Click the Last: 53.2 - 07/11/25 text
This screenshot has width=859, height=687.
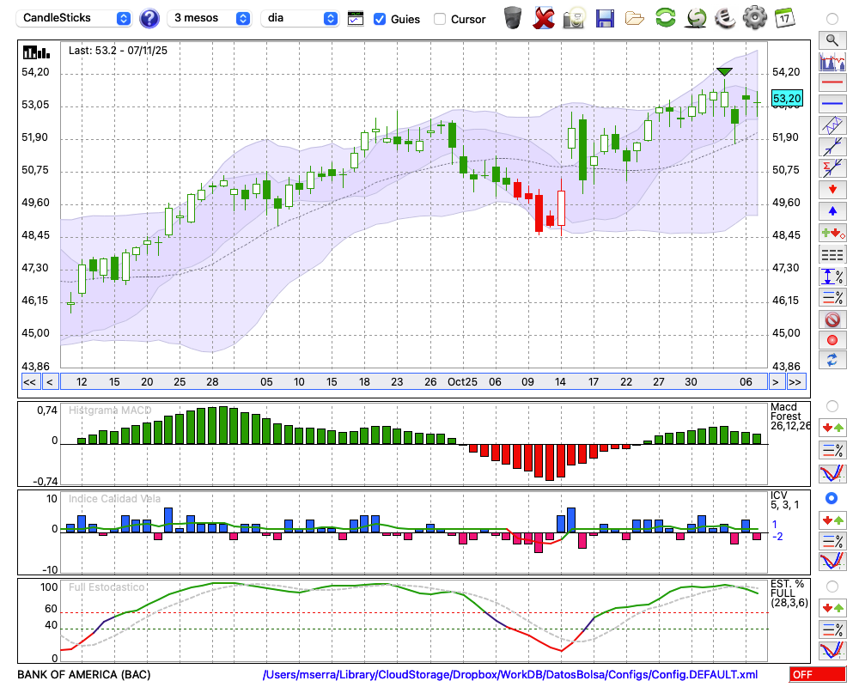coord(118,51)
